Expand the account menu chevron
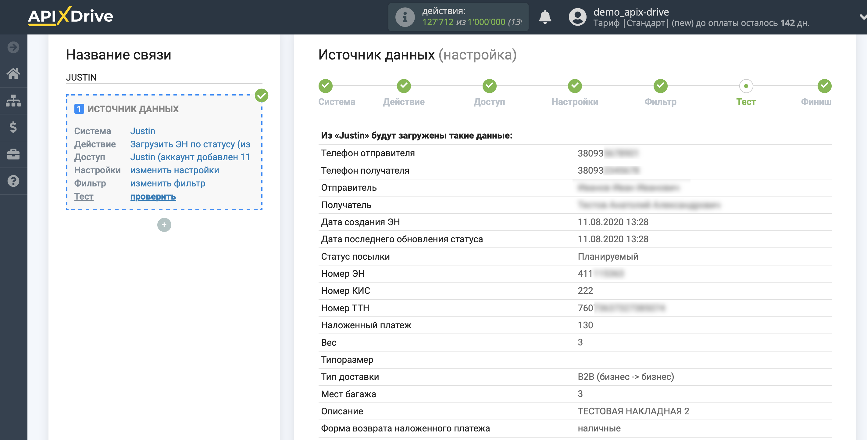867x440 pixels. point(863,16)
